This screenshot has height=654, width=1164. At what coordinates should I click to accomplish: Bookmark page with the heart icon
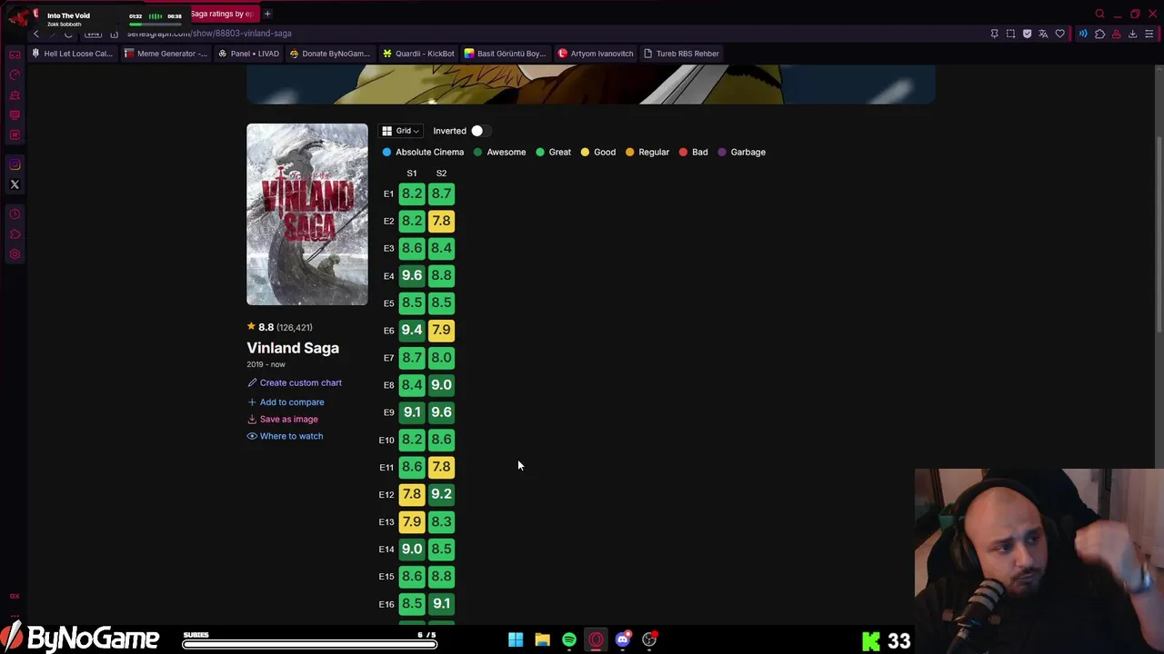click(x=1059, y=34)
